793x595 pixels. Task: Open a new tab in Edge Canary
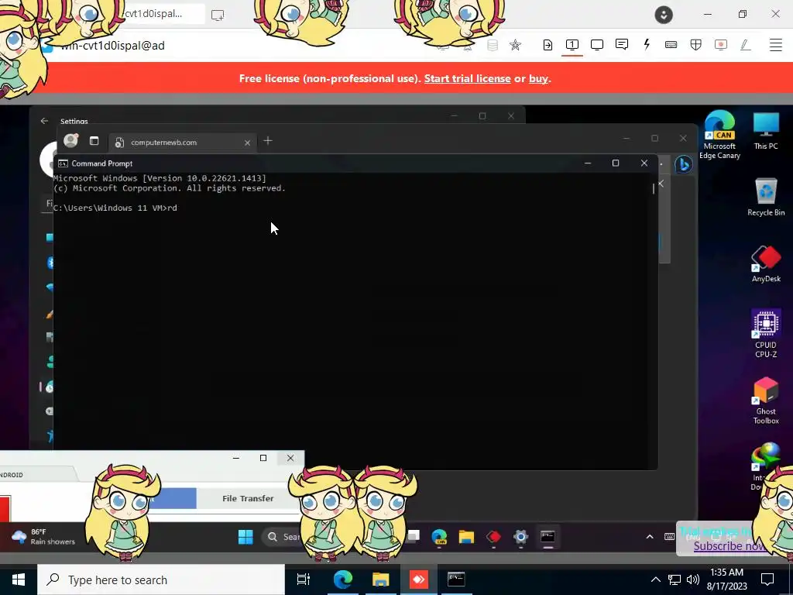coord(268,141)
